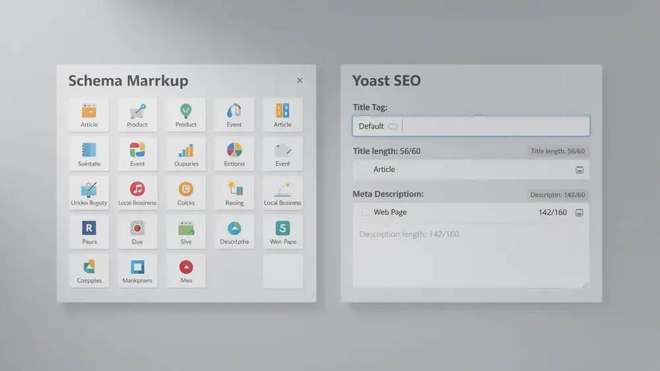This screenshot has height=371, width=660.
Task: Tick the Article checkbox in Yoast SEO
Action: (365, 169)
